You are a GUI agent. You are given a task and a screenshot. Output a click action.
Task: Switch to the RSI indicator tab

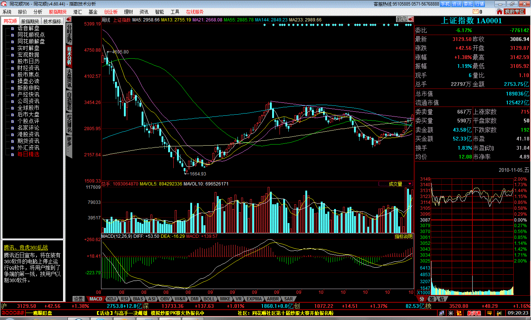(x=125, y=299)
